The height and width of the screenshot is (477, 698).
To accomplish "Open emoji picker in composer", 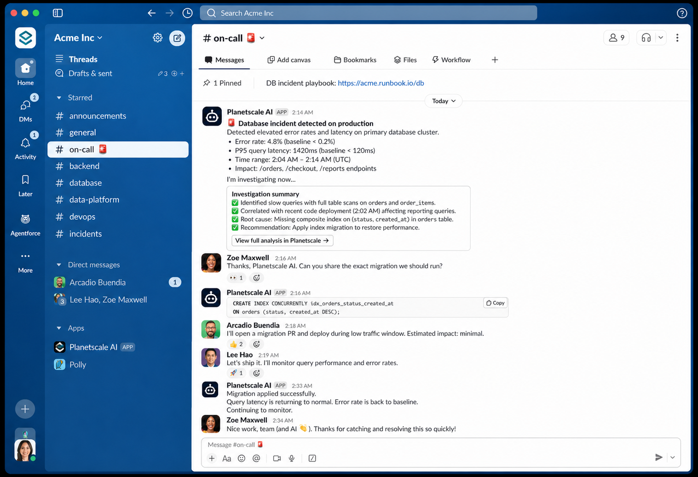I will coord(242,458).
